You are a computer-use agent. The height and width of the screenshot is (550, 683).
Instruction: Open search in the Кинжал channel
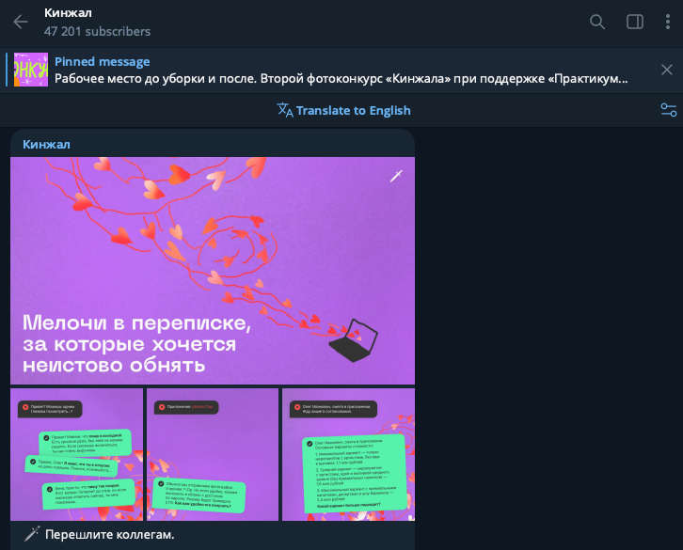(597, 22)
